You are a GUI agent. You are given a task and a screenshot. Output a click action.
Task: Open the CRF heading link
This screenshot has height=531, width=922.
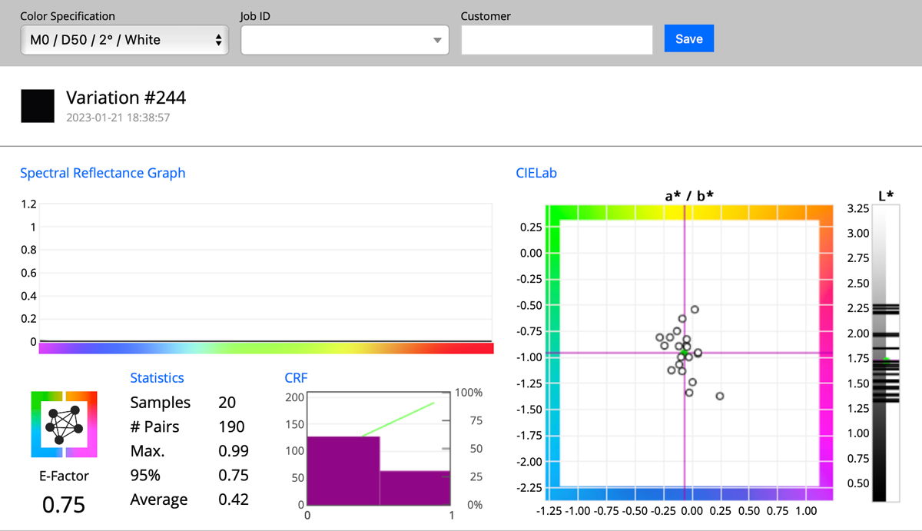pos(296,377)
